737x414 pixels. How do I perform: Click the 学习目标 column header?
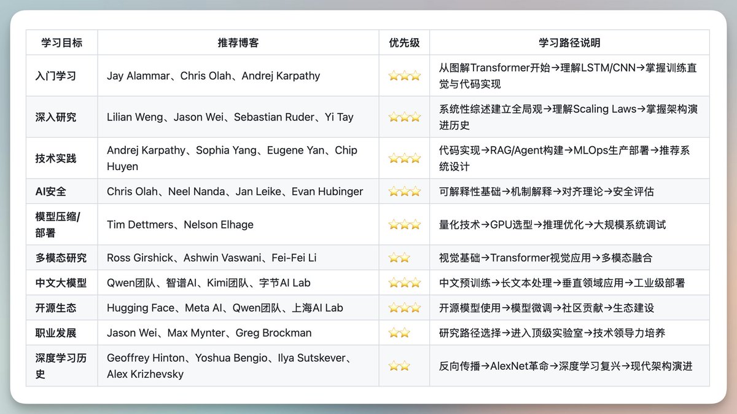tap(61, 43)
